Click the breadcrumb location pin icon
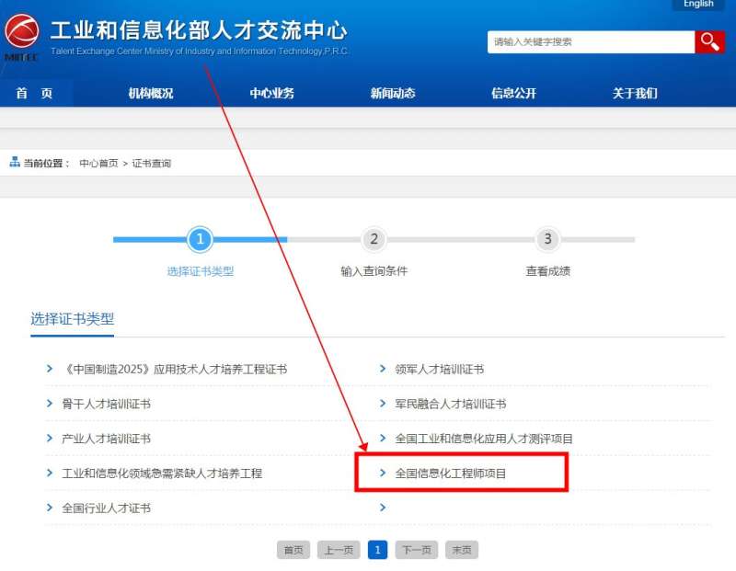The width and height of the screenshot is (736, 571). (x=13, y=163)
